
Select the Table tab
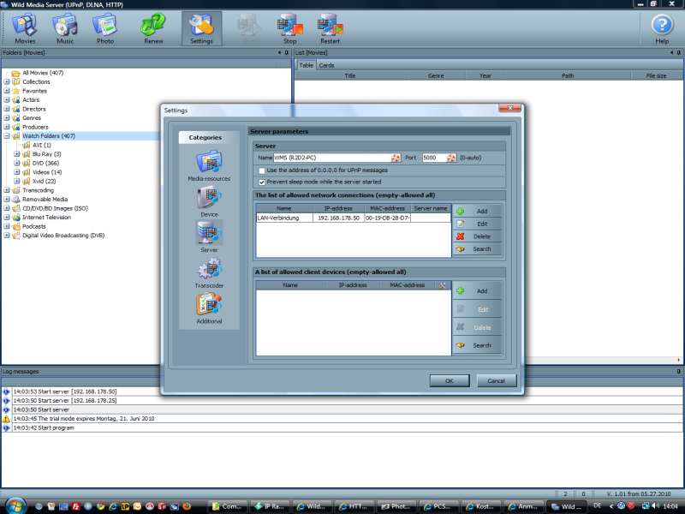pyautogui.click(x=306, y=64)
